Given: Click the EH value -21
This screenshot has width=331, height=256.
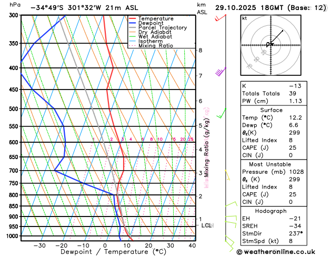Looking at the screenshot, I should (295, 219).
